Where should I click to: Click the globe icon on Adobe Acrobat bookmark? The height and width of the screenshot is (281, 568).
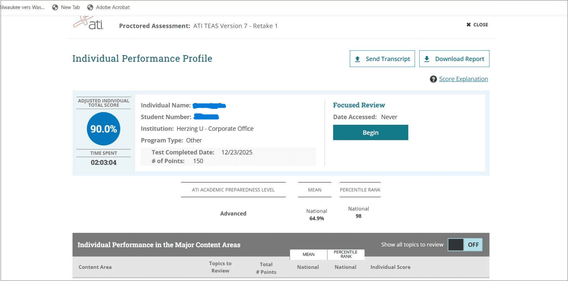tap(90, 7)
